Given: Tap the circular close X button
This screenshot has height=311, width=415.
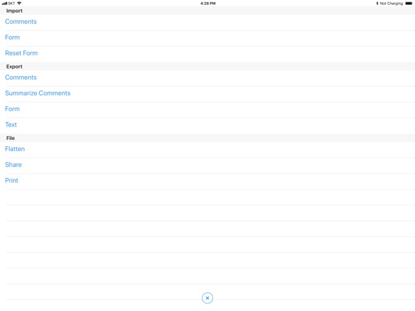Looking at the screenshot, I should [x=207, y=298].
